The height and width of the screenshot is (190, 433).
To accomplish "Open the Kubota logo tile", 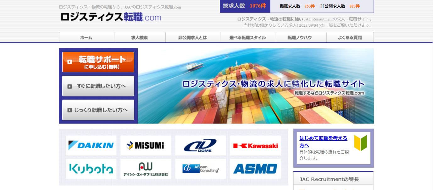I will pos(91,169).
